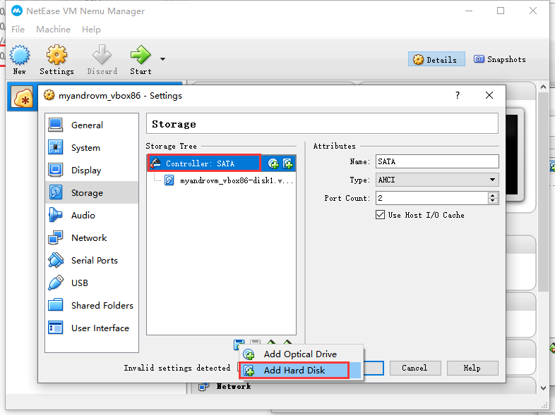
Task: Increase the Port Count value
Action: [493, 195]
